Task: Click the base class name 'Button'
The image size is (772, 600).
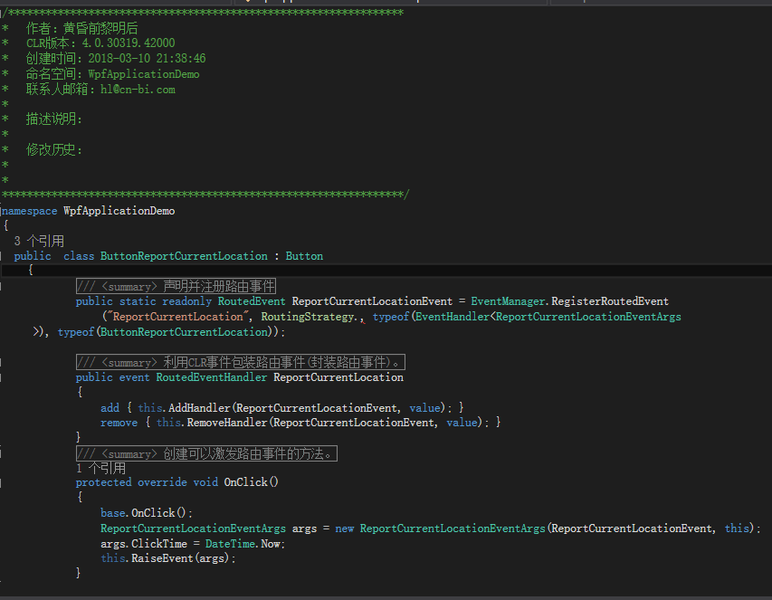Action: [304, 256]
